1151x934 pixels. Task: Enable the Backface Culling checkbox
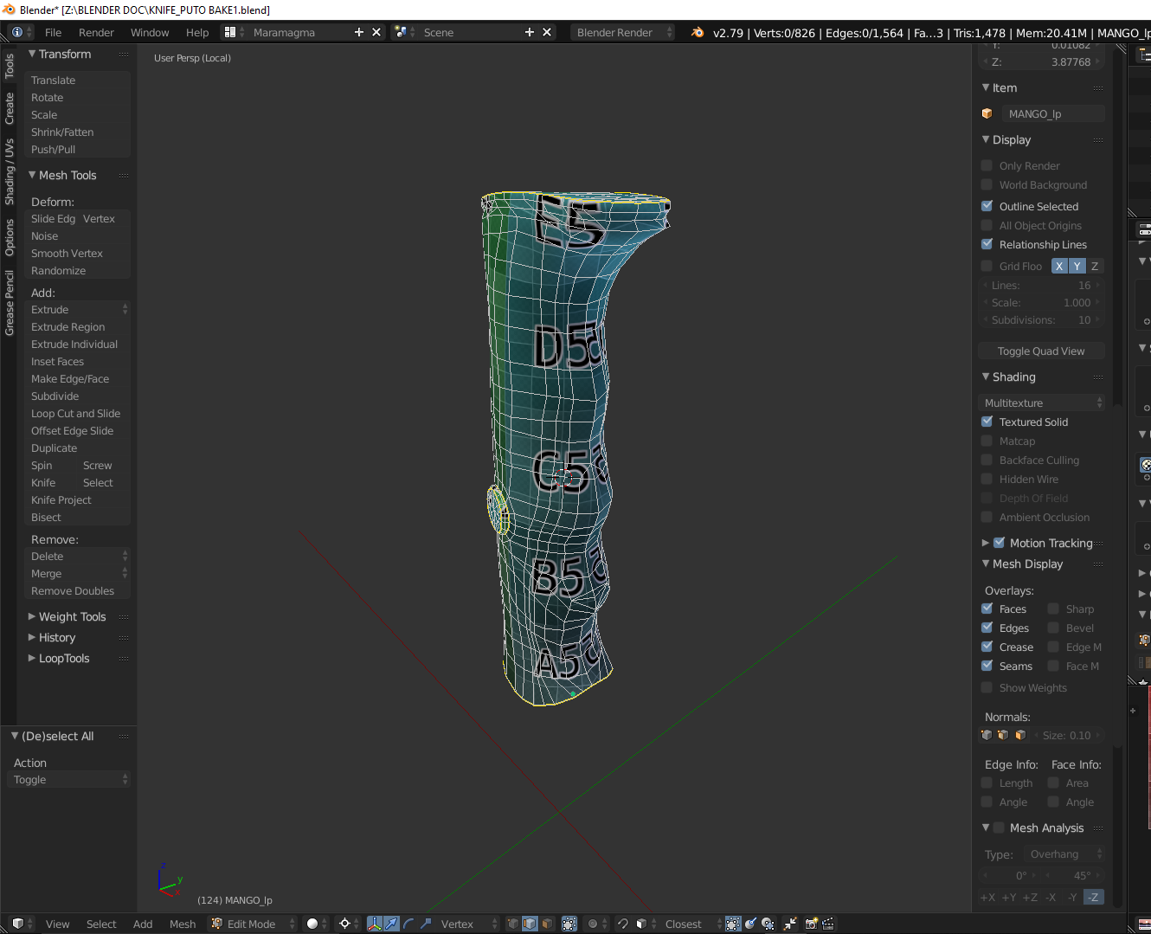[987, 460]
